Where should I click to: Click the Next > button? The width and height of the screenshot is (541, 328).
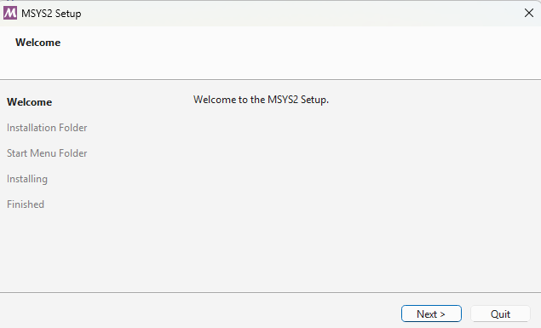(x=431, y=314)
